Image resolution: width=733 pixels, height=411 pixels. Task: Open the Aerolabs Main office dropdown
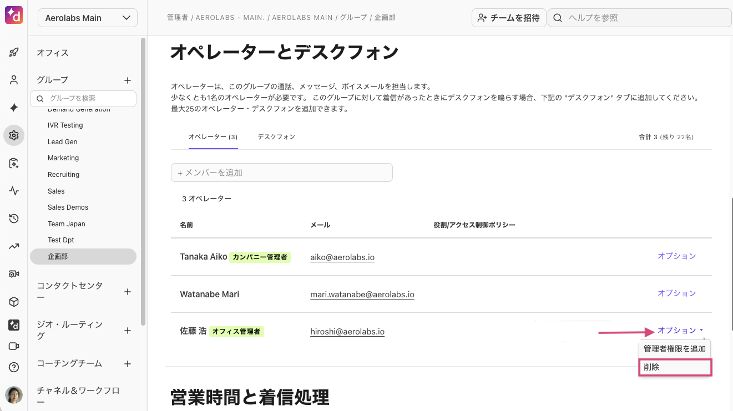click(x=87, y=18)
